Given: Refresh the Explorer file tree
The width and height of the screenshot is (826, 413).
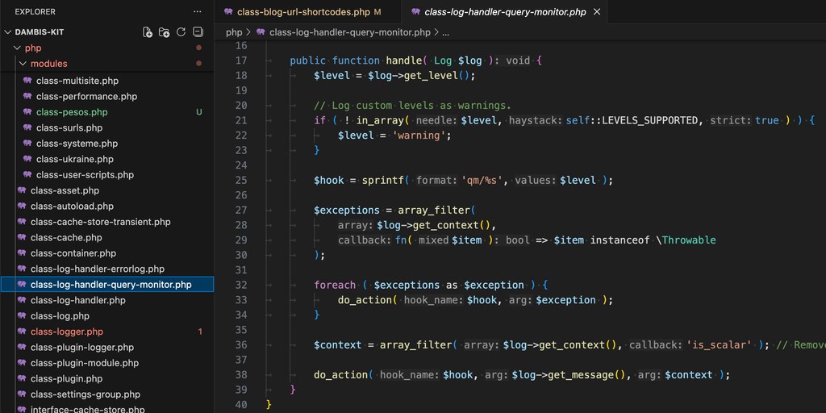Looking at the screenshot, I should coord(181,32).
